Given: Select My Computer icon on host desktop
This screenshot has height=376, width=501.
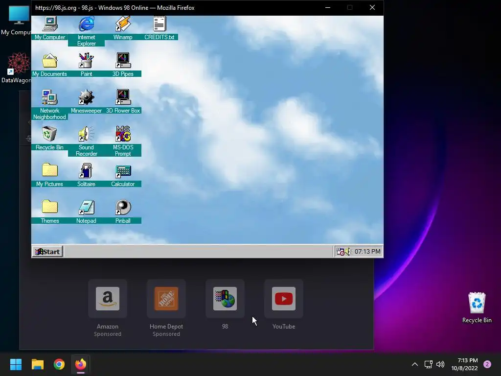Looking at the screenshot, I should pos(16,21).
